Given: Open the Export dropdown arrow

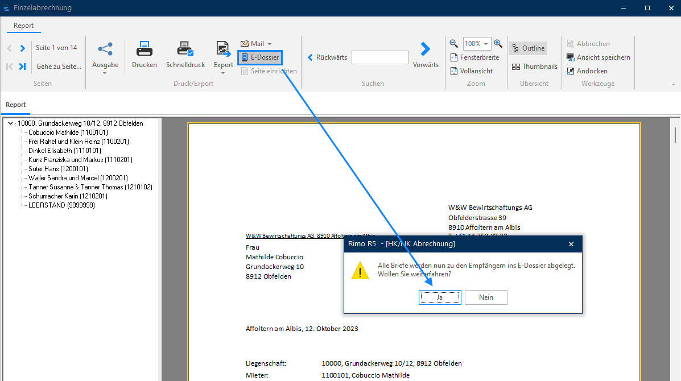Looking at the screenshot, I should [223, 73].
